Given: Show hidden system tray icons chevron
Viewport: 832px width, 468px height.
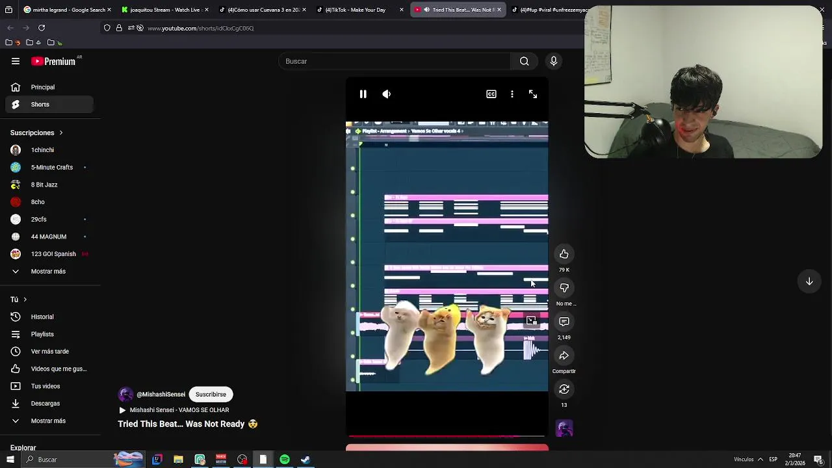Looking at the screenshot, I should click(x=760, y=460).
